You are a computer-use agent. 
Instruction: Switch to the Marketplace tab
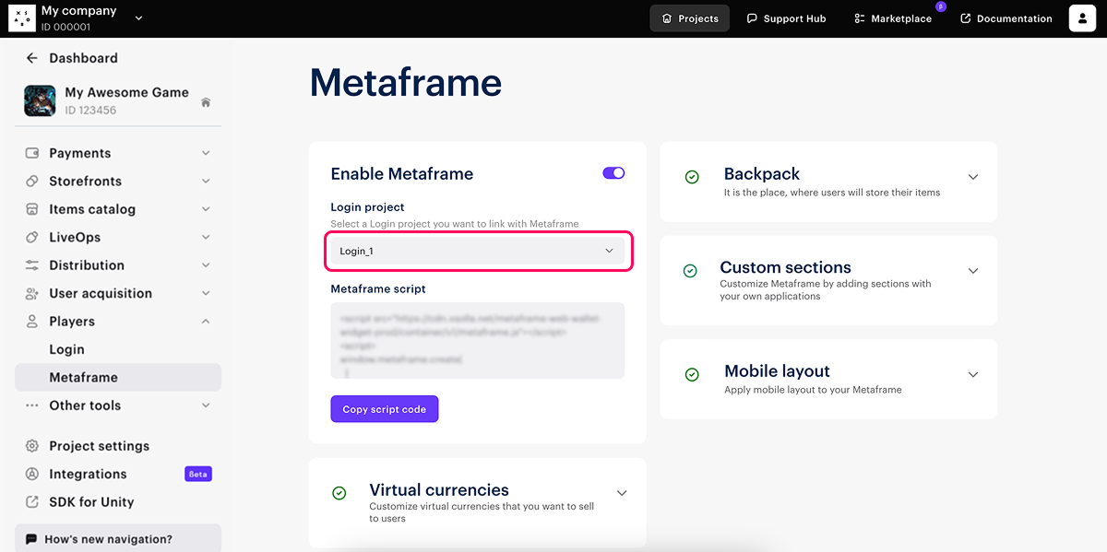(x=892, y=18)
